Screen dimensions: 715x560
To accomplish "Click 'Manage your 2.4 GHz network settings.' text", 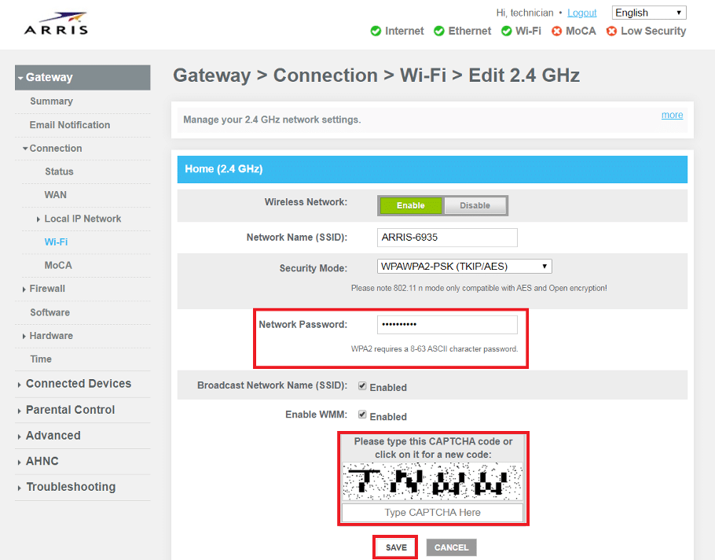I will tap(272, 120).
